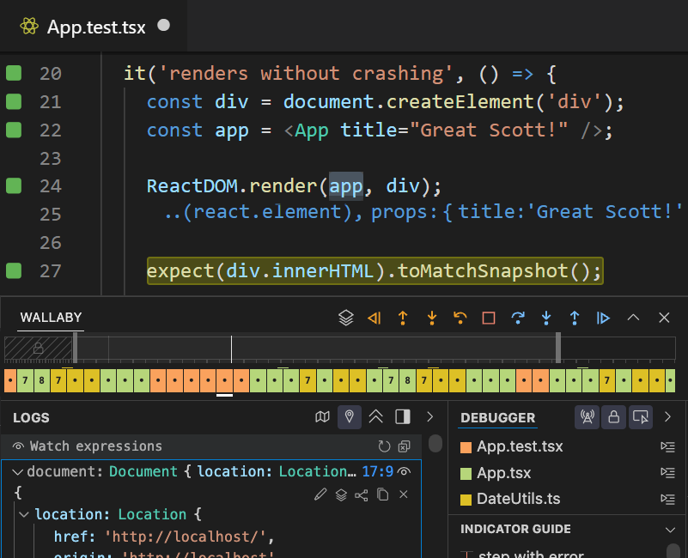This screenshot has height=558, width=688.
Task: Select the layers icon in the Wallaby toolbar
Action: 346,318
